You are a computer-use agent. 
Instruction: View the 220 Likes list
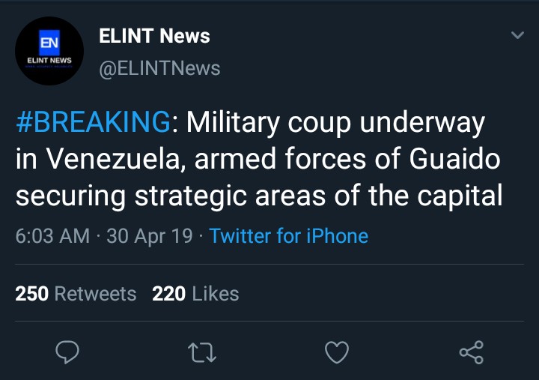tap(195, 294)
